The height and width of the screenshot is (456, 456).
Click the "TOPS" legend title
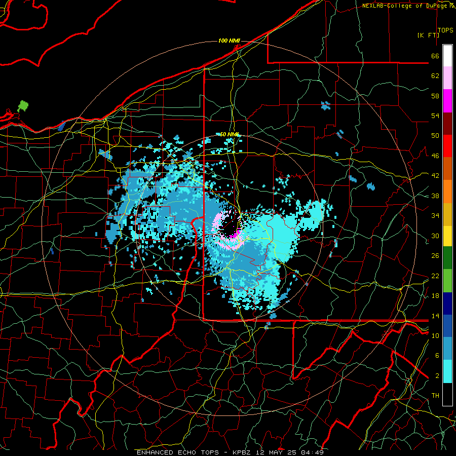(x=445, y=30)
